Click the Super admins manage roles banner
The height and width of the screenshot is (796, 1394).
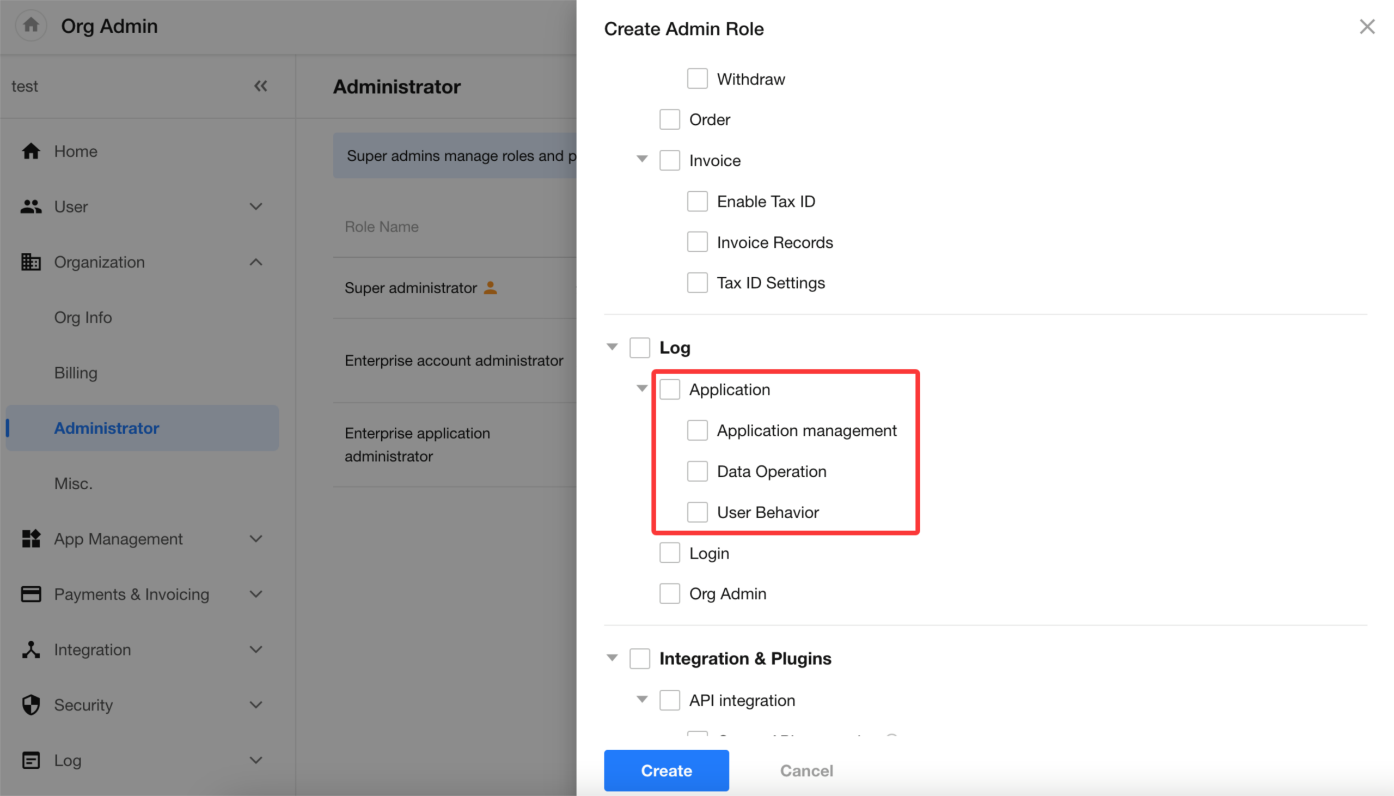click(x=455, y=155)
